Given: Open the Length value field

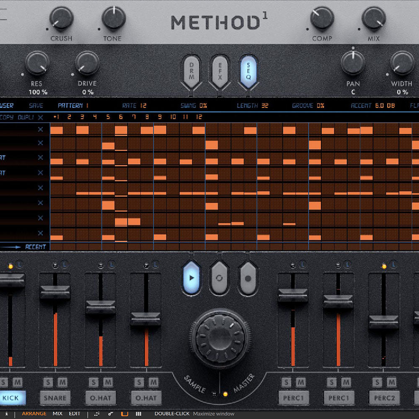Looking at the screenshot, I should (264, 106).
